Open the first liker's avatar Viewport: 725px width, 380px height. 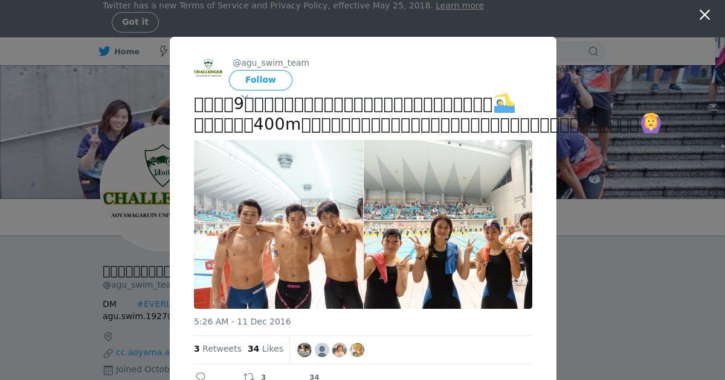[x=304, y=350]
